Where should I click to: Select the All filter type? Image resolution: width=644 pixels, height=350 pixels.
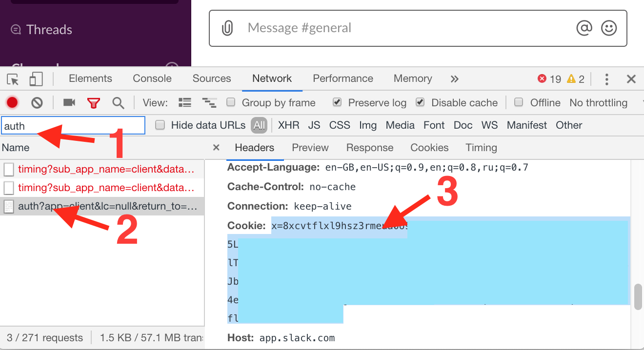(259, 125)
